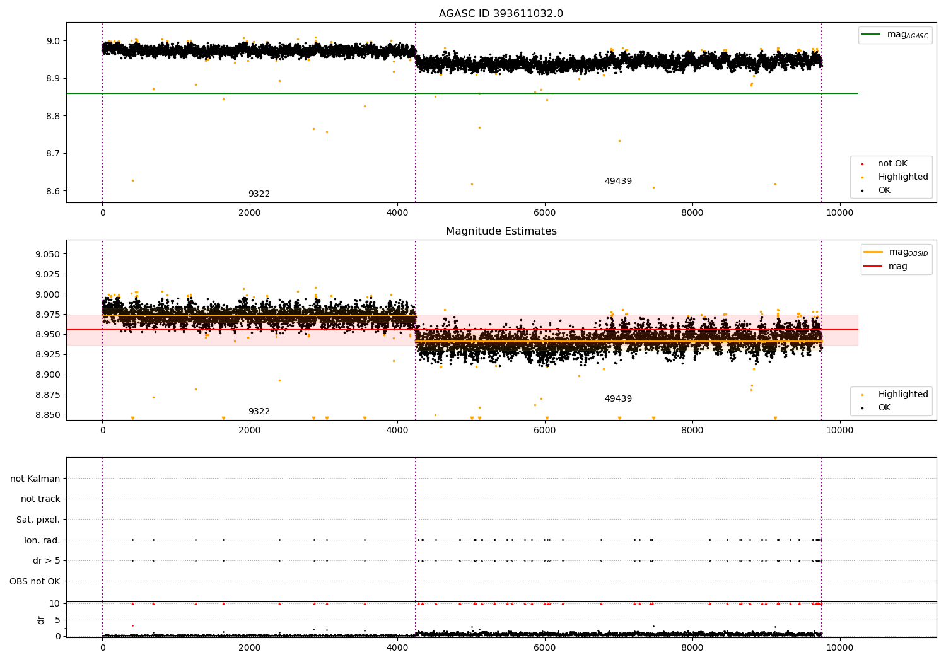Click the "OBS not OK" row label
This screenshot has height=662, width=946.
pyautogui.click(x=35, y=581)
